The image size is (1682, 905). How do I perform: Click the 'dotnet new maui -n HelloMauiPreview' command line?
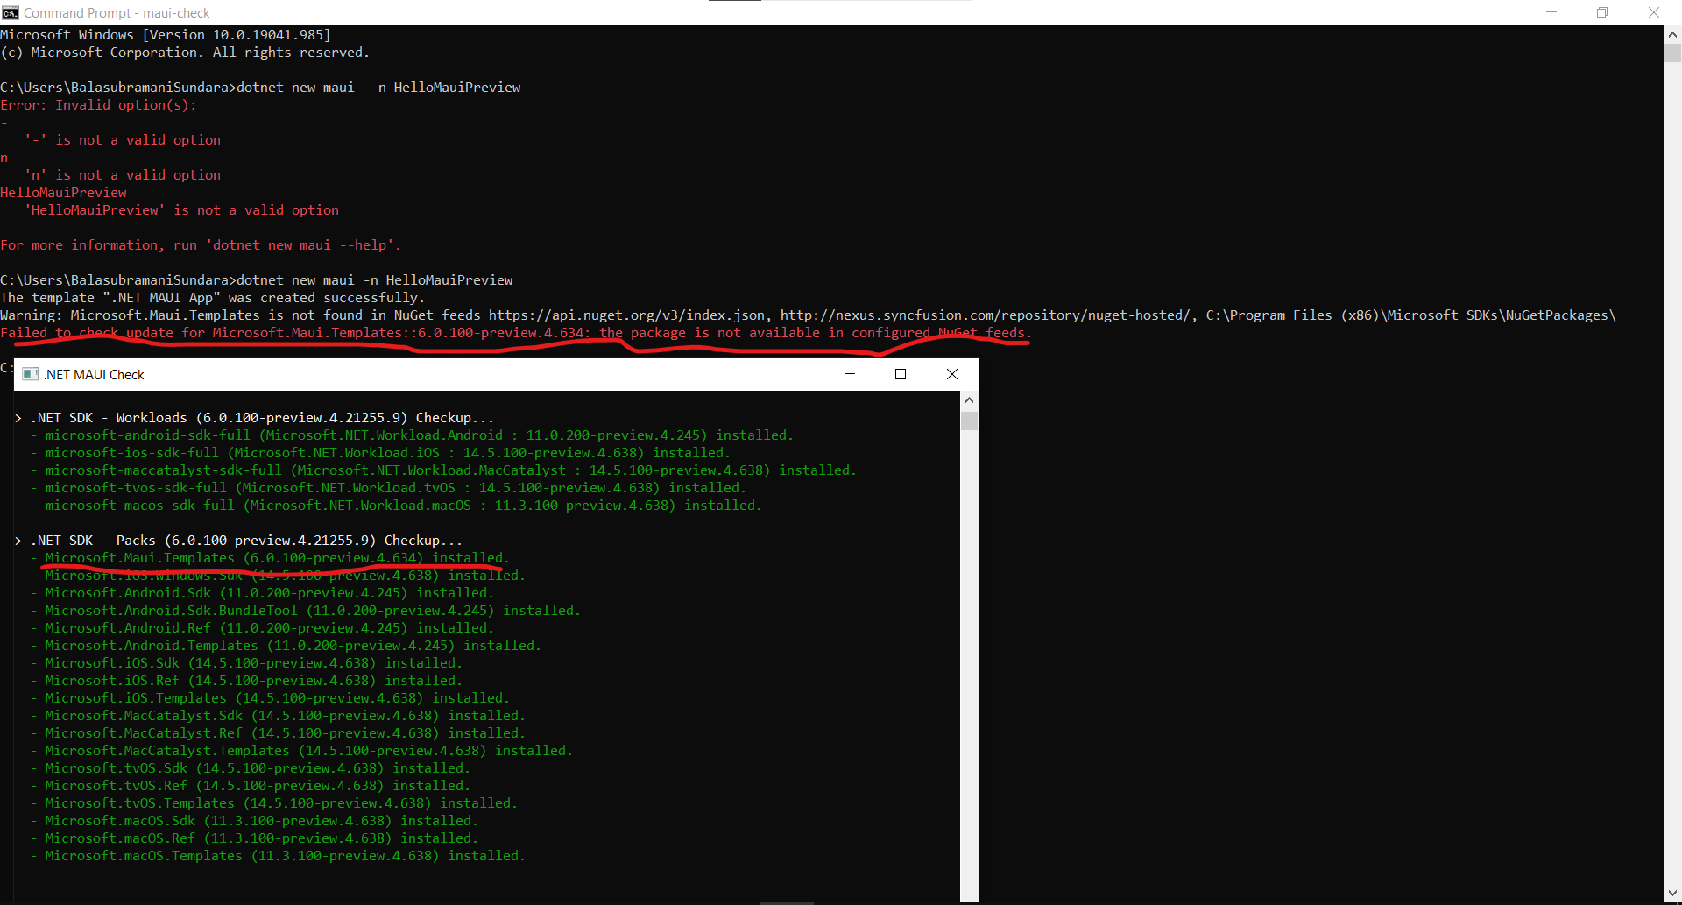pyautogui.click(x=257, y=280)
